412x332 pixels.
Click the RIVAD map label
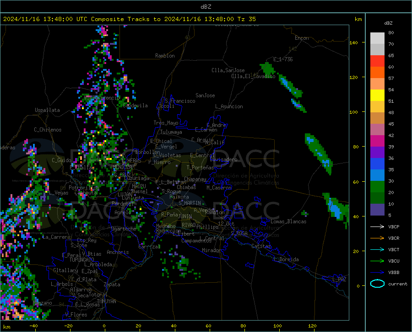click(189, 225)
